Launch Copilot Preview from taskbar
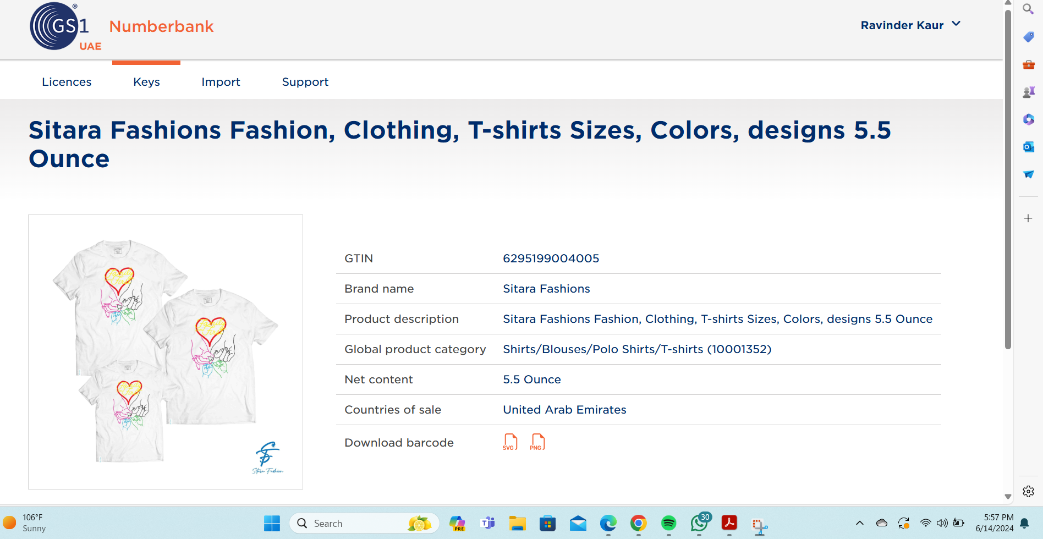The image size is (1043, 539). click(x=457, y=523)
